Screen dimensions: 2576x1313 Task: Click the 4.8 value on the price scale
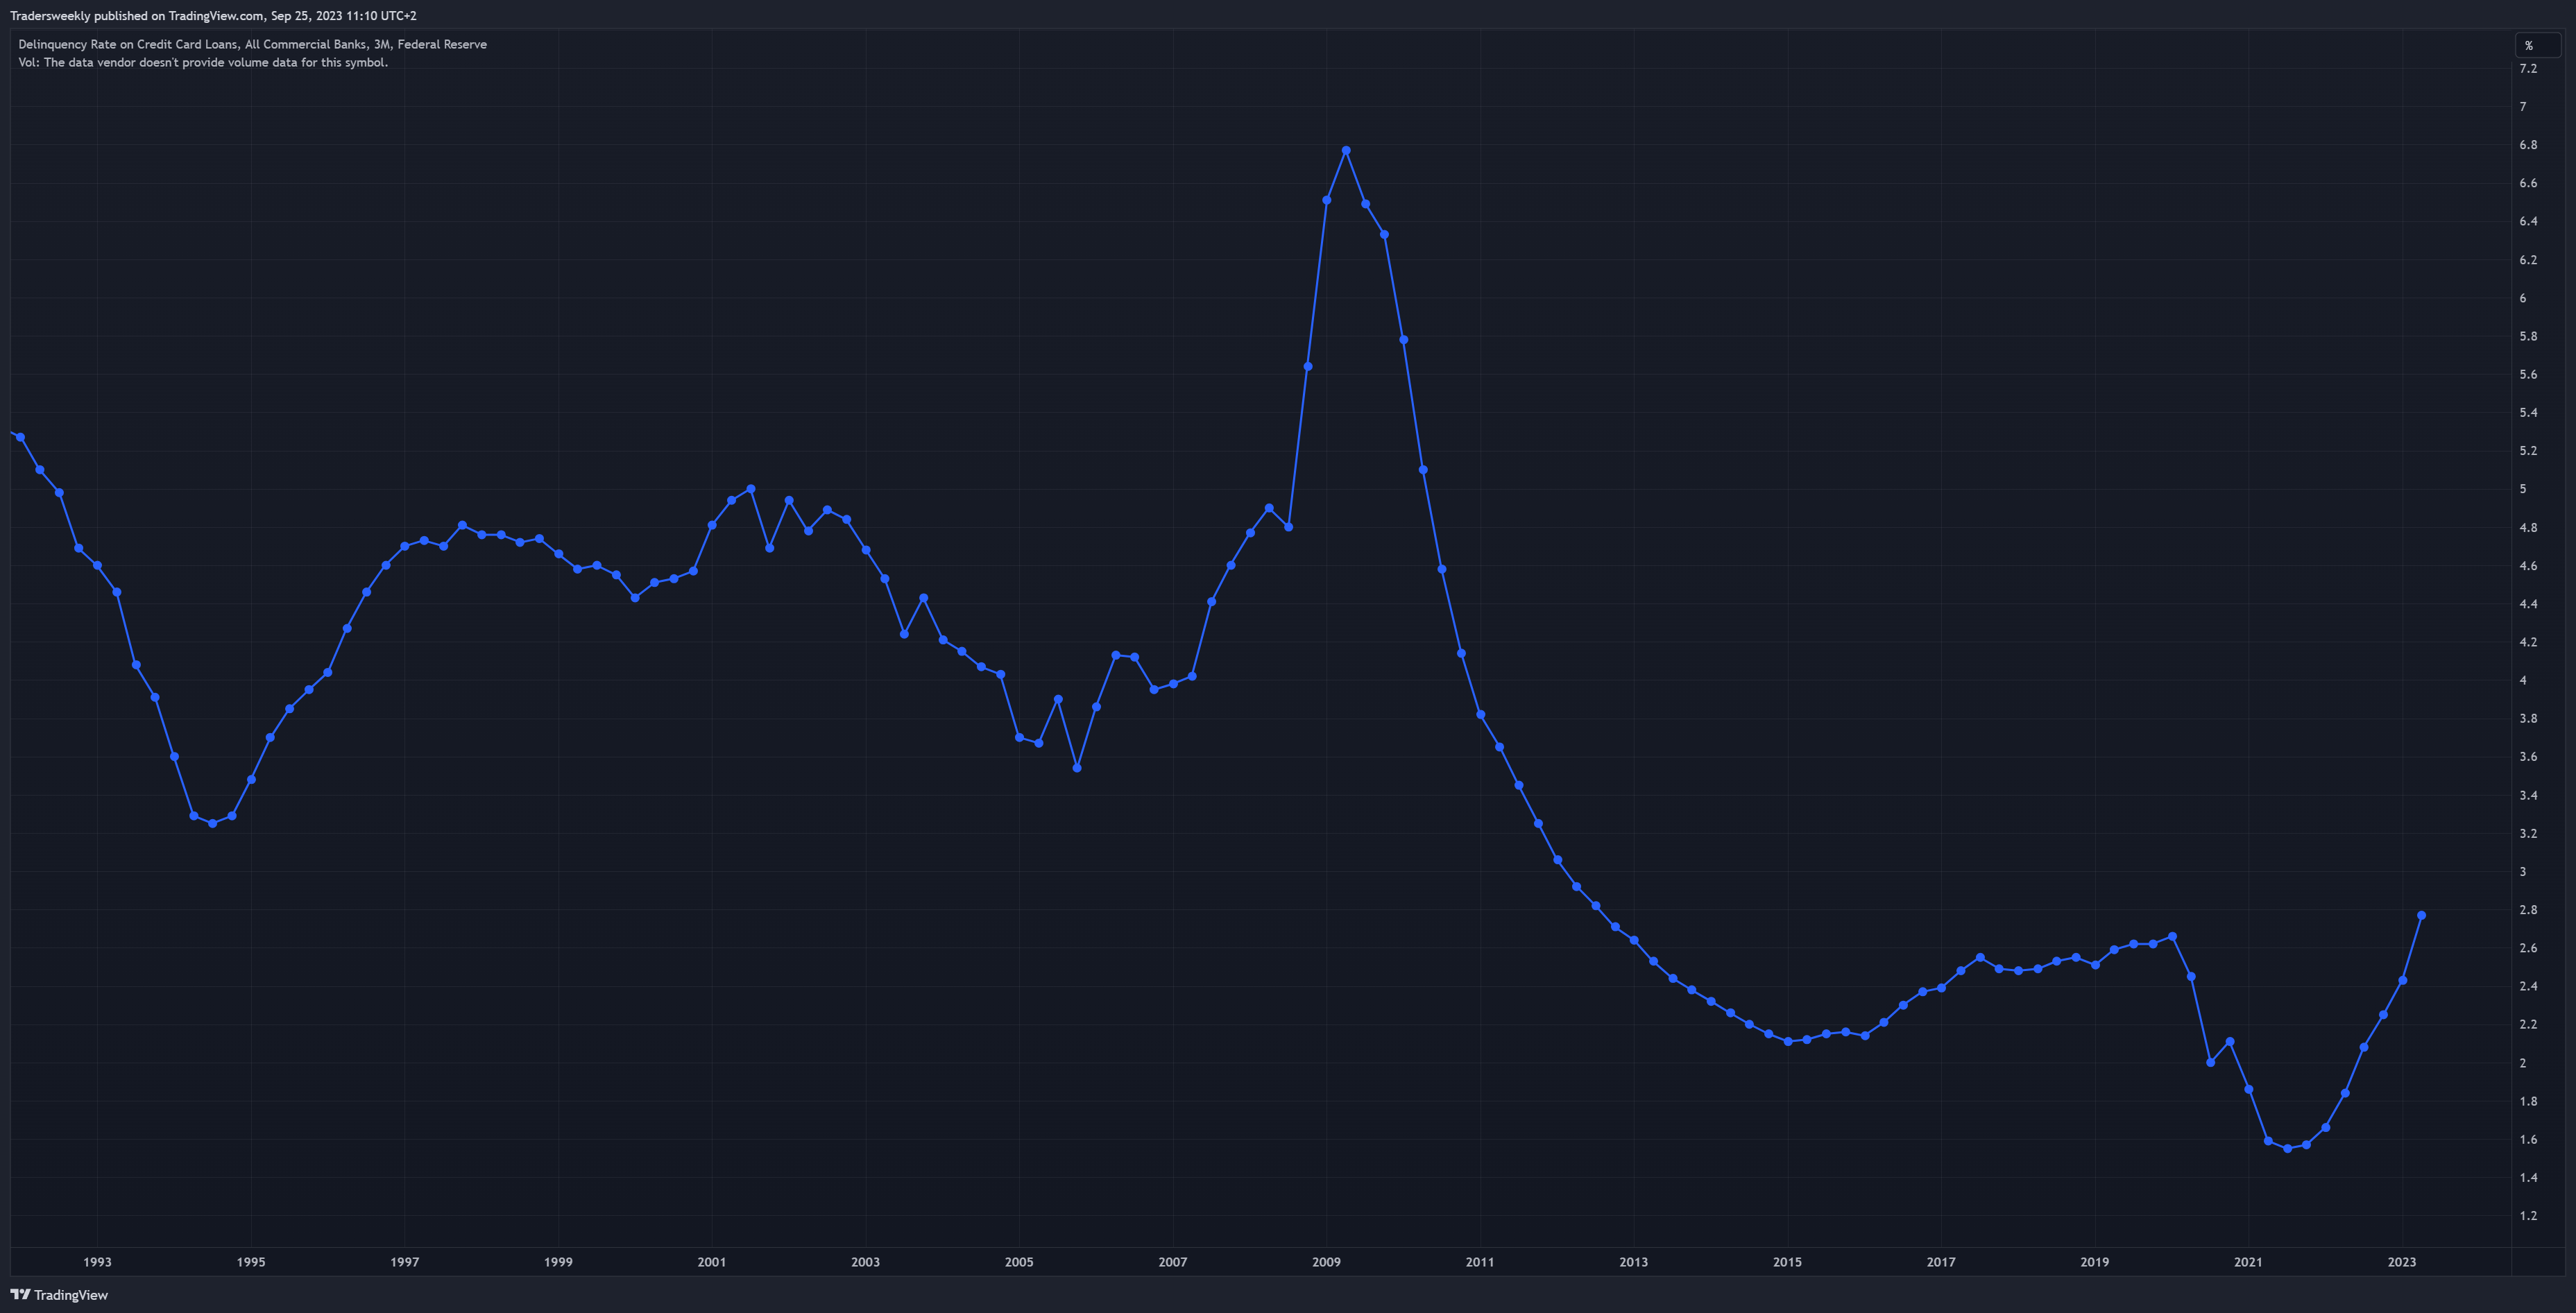[x=2528, y=528]
